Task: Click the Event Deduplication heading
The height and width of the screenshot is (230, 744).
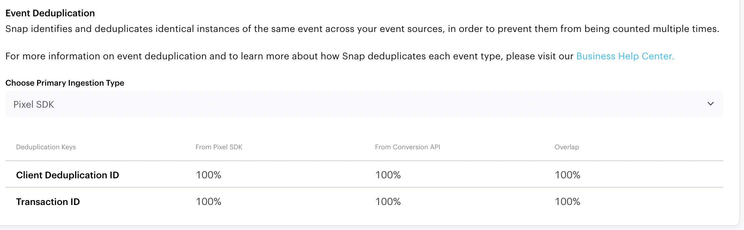Action: pyautogui.click(x=50, y=13)
